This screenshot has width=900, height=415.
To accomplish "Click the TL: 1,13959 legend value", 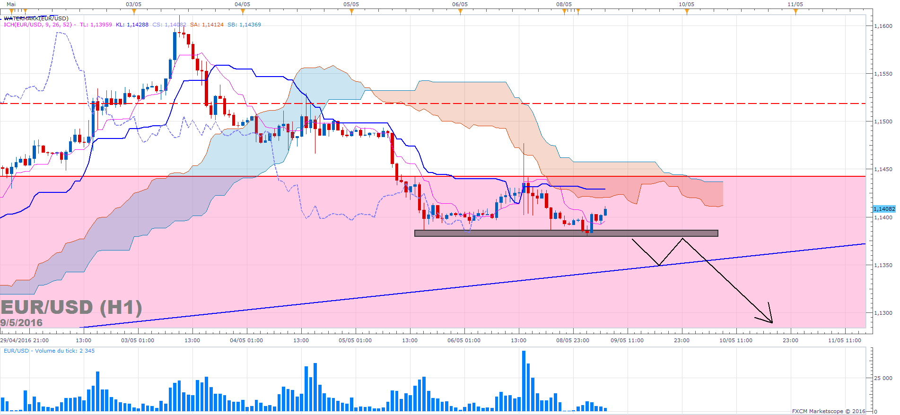I will click(96, 25).
